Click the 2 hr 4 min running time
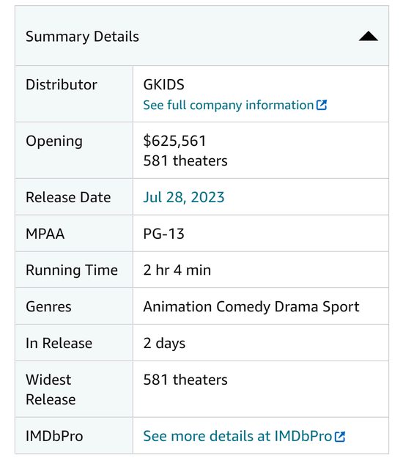Image resolution: width=403 pixels, height=469 pixels. [177, 270]
